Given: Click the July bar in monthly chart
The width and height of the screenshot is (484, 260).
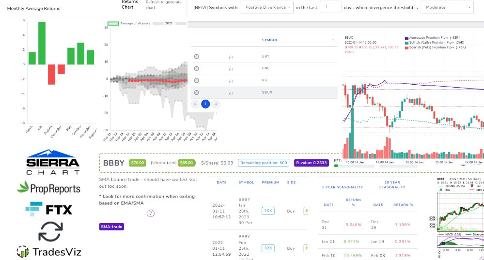Looking at the screenshot, I should click(x=42, y=43).
